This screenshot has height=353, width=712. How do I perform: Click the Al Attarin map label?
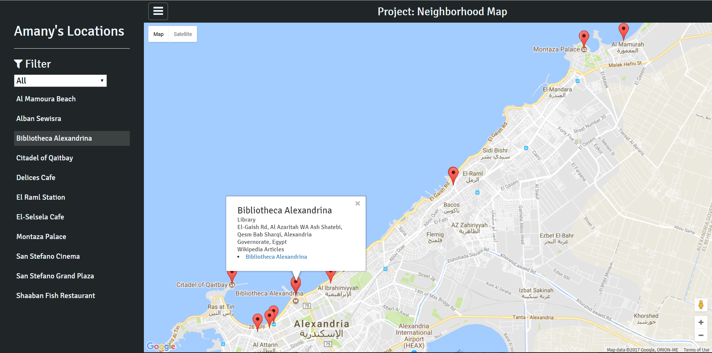pos(265,347)
